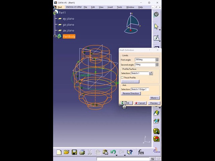Activate the Select arrow tool

(x=156, y=26)
